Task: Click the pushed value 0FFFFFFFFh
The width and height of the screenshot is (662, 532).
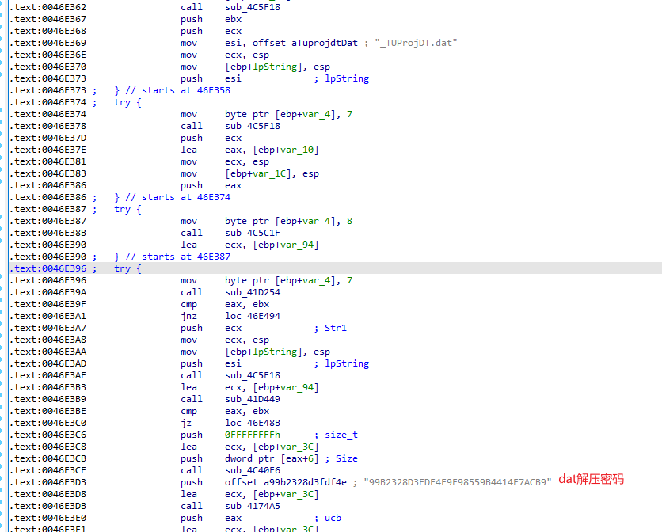Action: (x=253, y=435)
